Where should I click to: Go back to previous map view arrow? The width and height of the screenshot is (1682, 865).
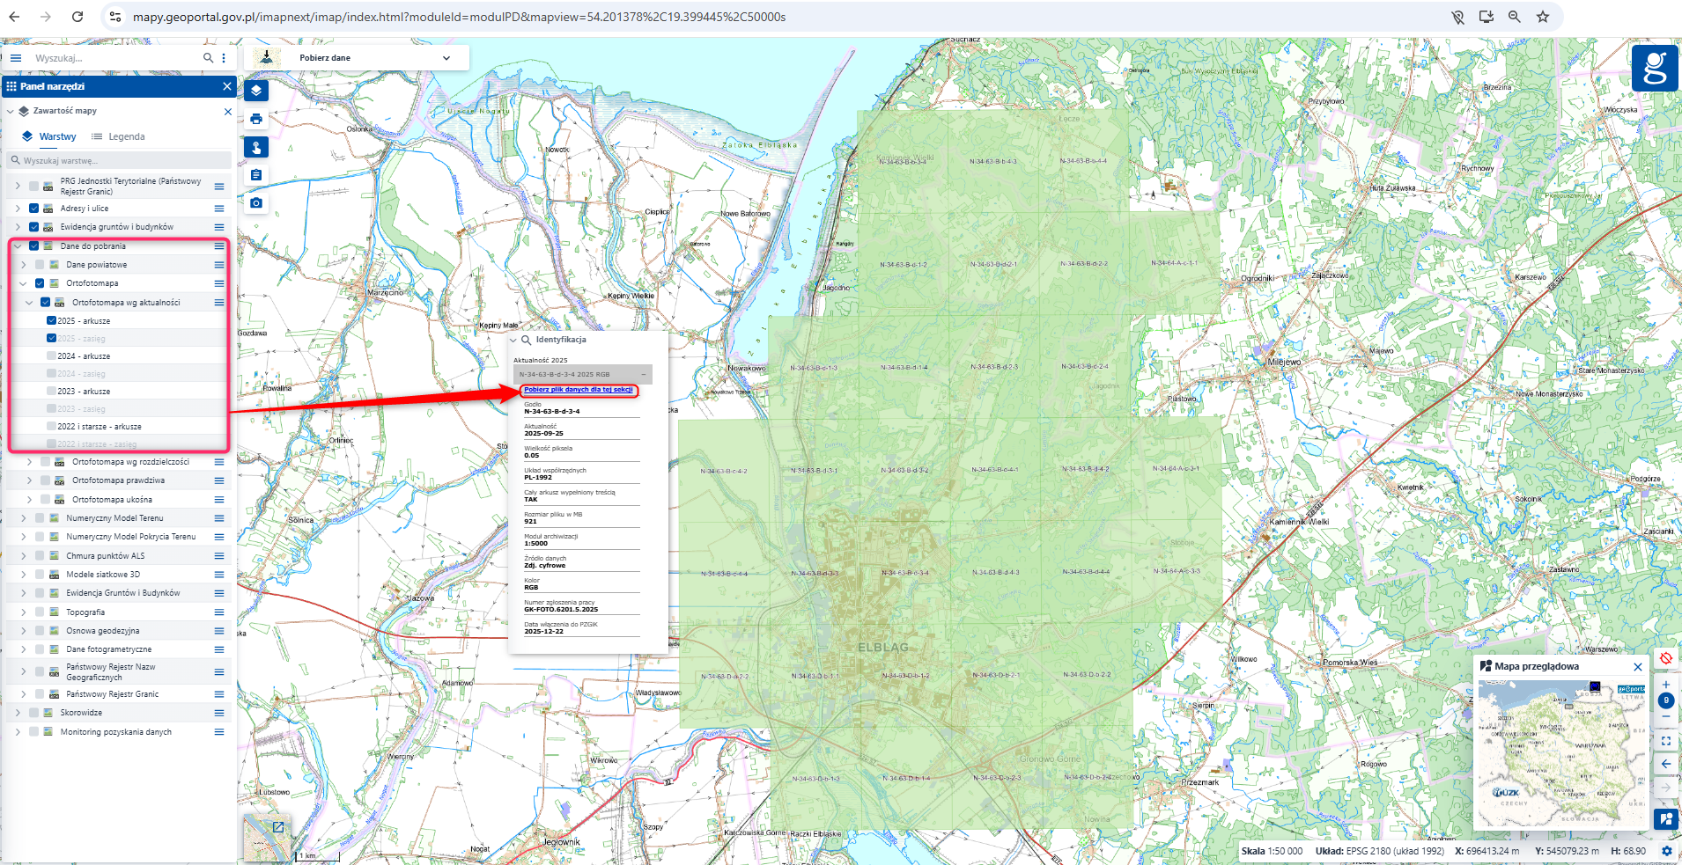[1665, 764]
